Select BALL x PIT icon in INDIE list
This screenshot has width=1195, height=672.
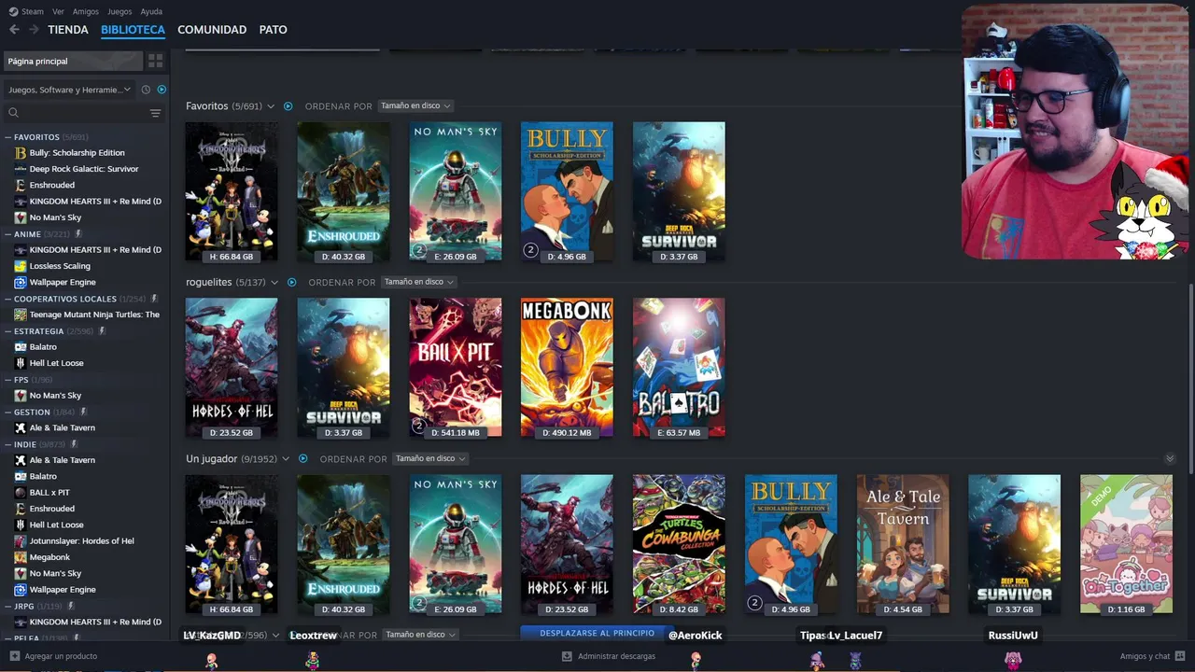point(21,493)
